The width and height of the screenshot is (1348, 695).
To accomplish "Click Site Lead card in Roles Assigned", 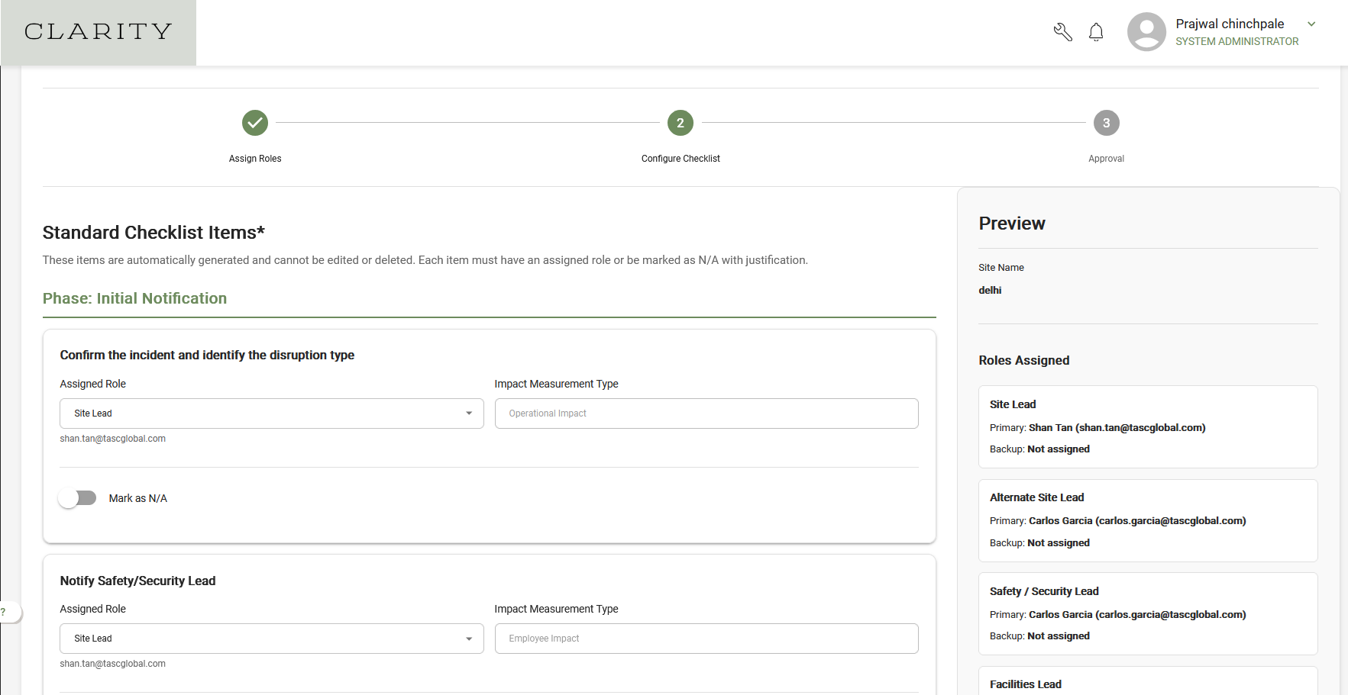I will point(1148,426).
